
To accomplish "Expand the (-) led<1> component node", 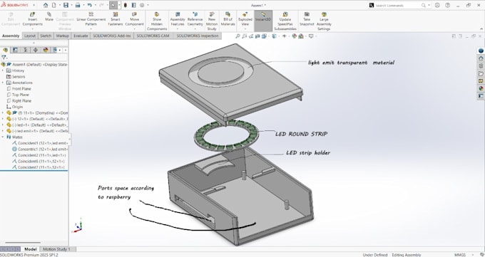I will tap(3, 125).
